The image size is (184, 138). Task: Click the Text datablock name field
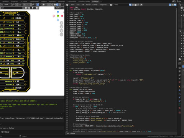point(121,5)
